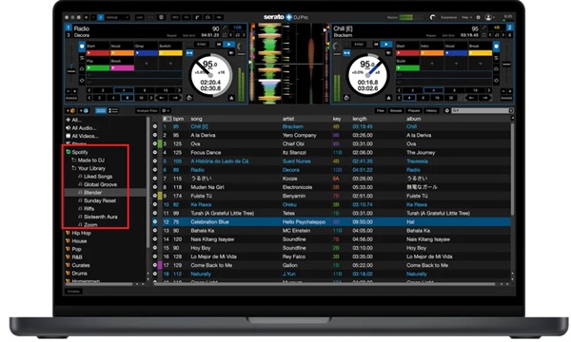
Task: Select auto loop size 4 on deck 1
Action: pyautogui.click(x=124, y=90)
